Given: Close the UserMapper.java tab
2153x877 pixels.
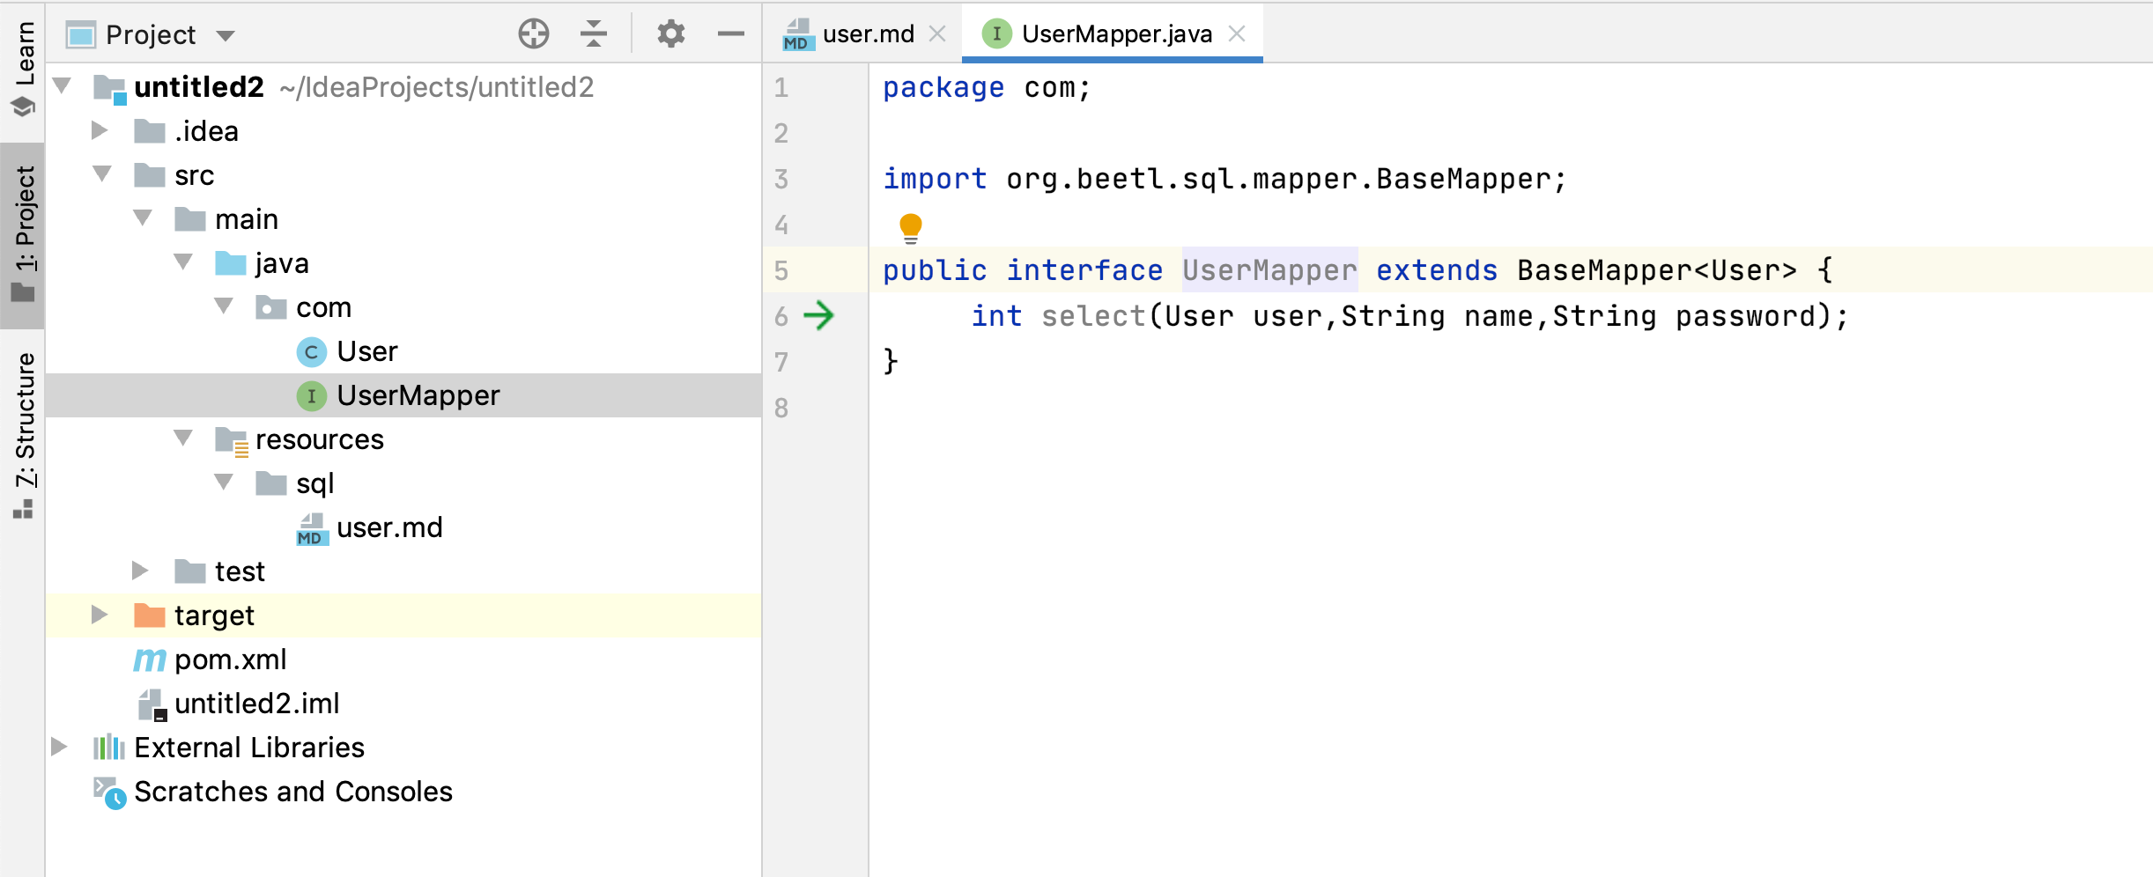Looking at the screenshot, I should [1237, 34].
